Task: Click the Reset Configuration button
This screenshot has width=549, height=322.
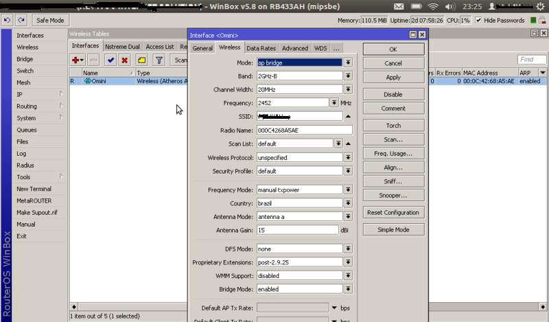Action: coord(393,212)
